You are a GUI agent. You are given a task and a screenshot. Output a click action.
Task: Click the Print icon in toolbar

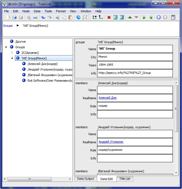[35, 17]
